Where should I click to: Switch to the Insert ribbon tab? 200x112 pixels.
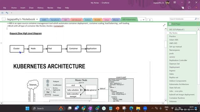[23, 8]
